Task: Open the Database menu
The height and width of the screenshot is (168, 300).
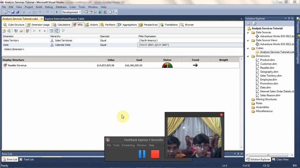Action: (61, 7)
